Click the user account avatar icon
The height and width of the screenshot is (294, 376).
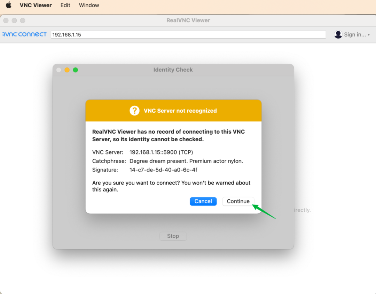click(338, 34)
